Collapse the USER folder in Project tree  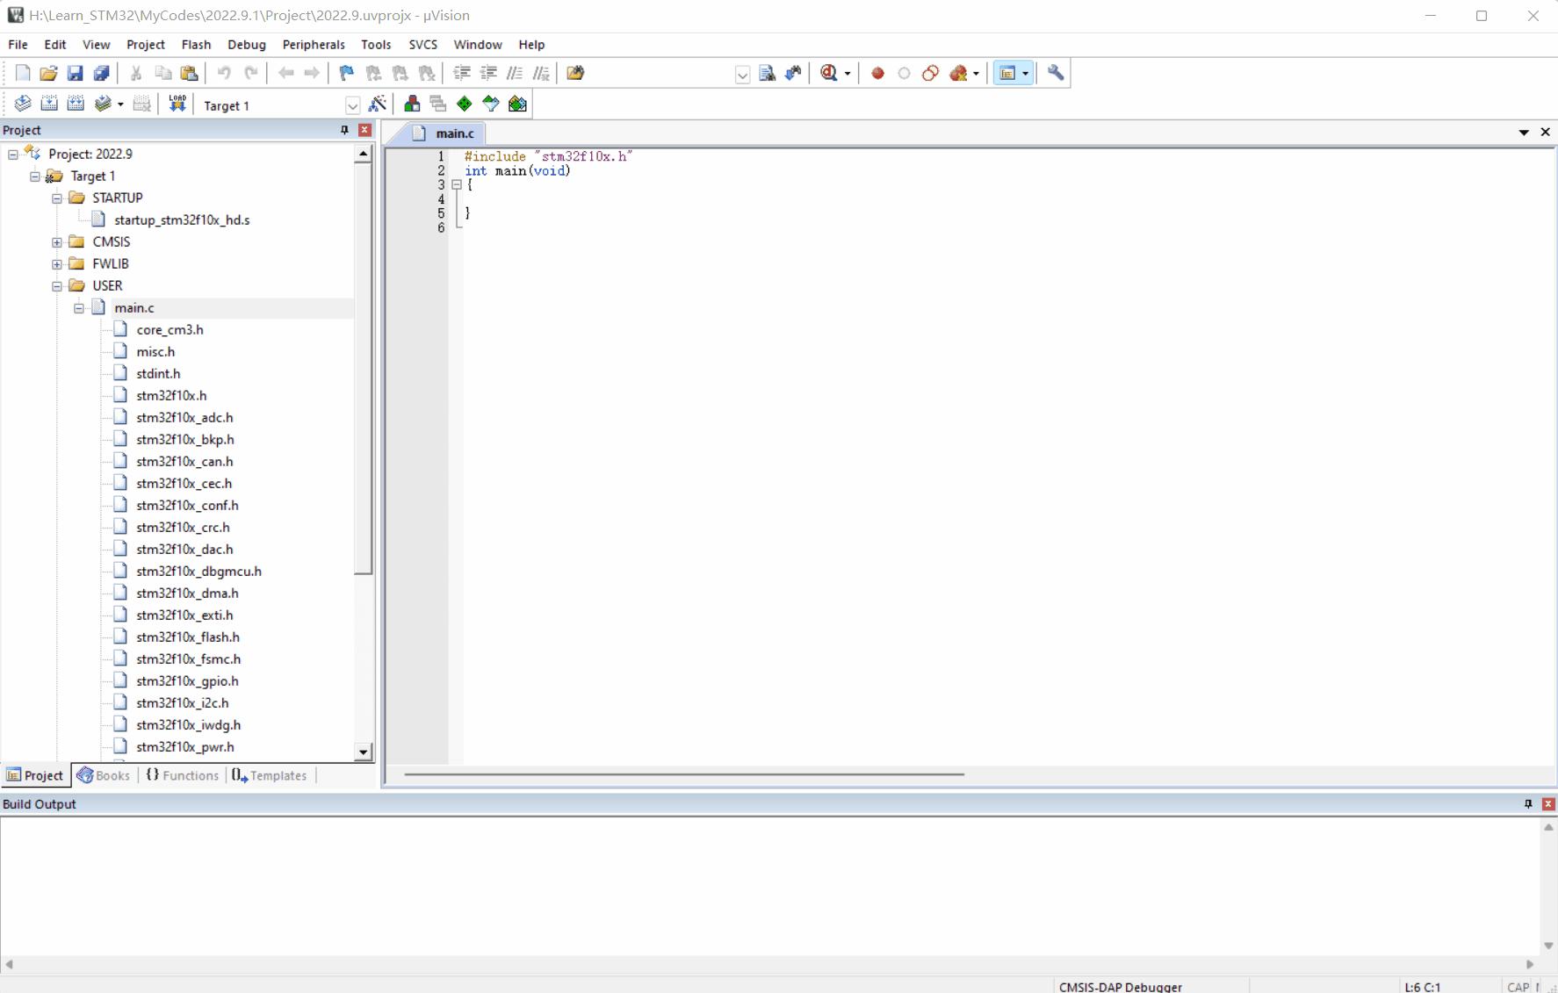click(56, 285)
